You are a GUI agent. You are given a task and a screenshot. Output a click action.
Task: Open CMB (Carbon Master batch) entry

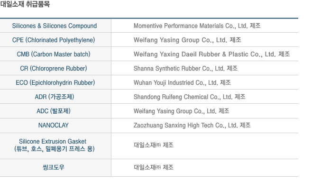coord(54,54)
